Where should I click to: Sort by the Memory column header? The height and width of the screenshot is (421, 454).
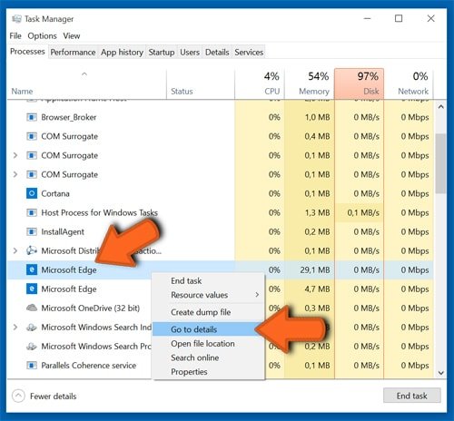[x=310, y=83]
